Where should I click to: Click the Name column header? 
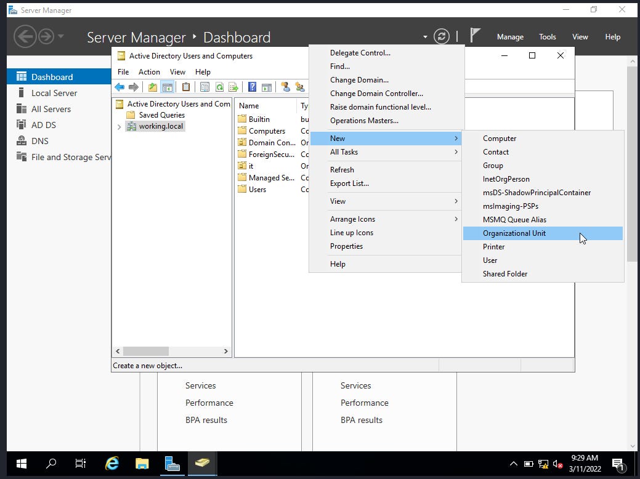(x=265, y=106)
